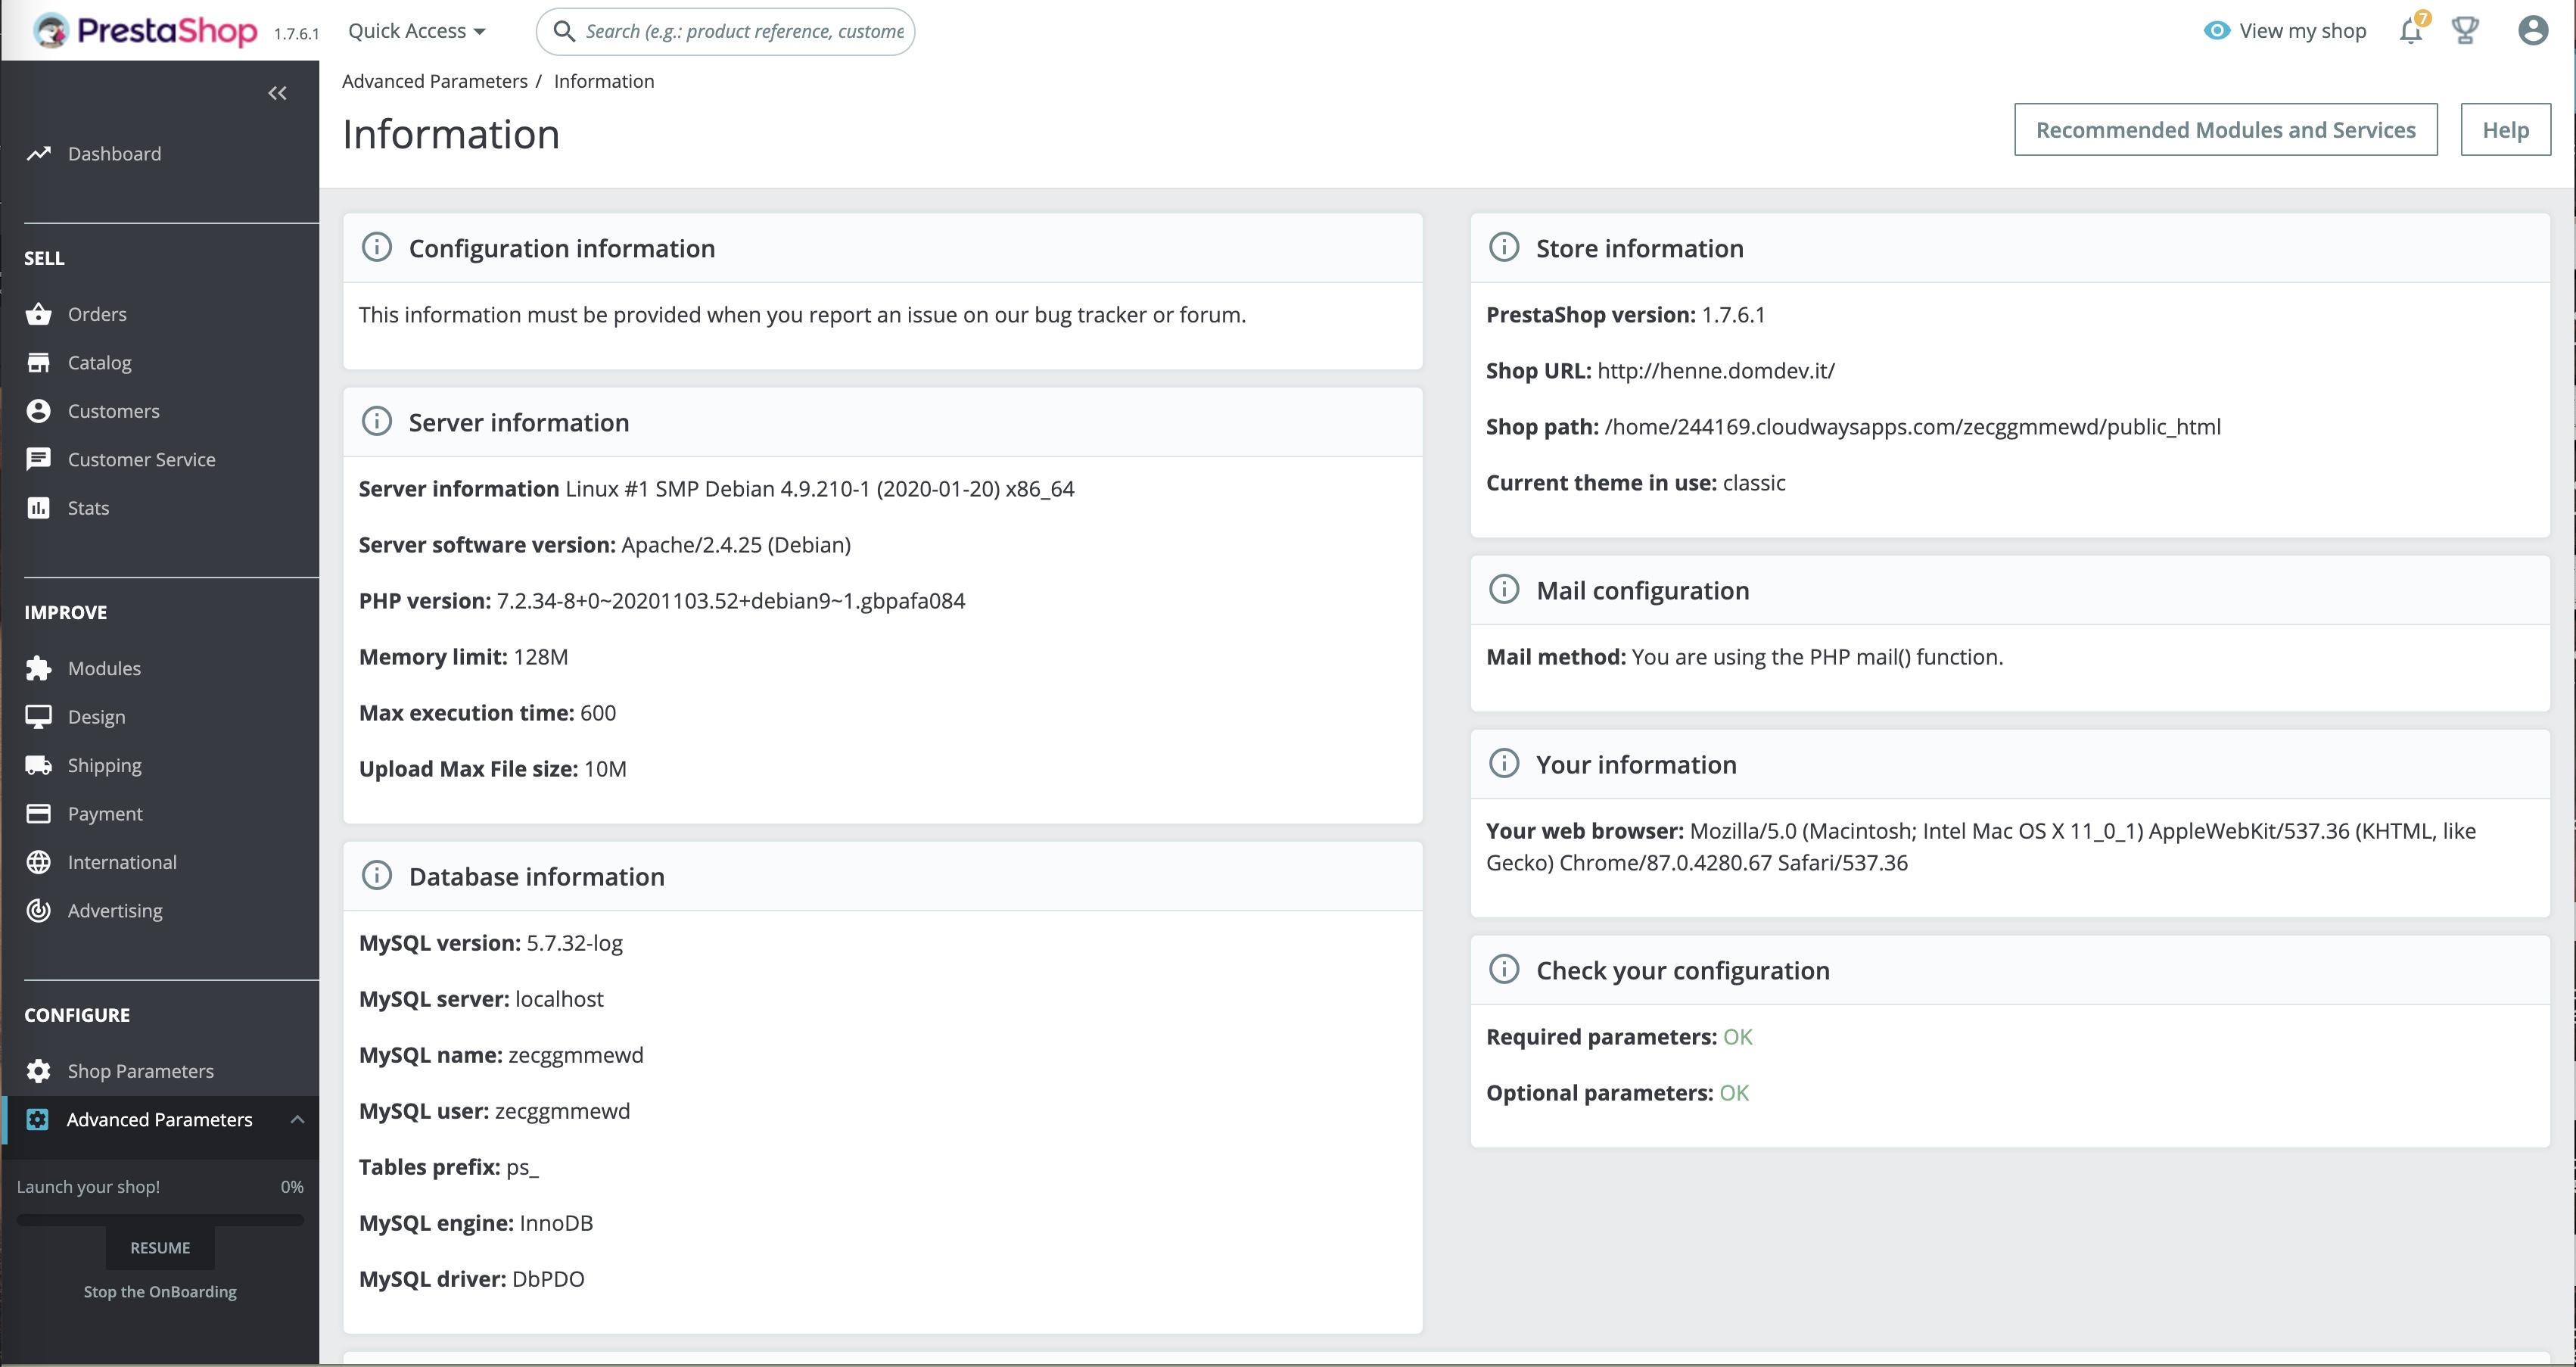The height and width of the screenshot is (1367, 2576).
Task: Click the Advanced Parameters gear icon
Action: [x=37, y=1119]
